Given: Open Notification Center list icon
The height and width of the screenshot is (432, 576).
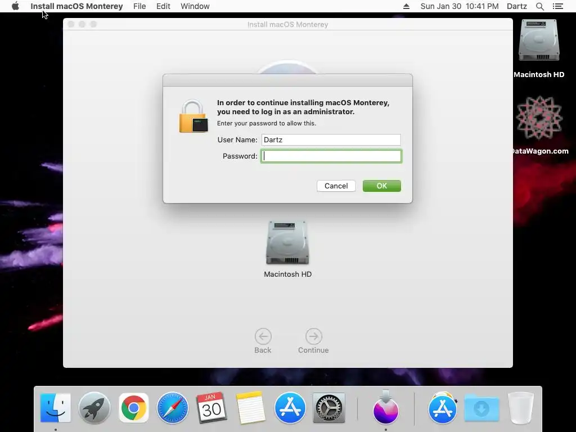Looking at the screenshot, I should point(557,6).
